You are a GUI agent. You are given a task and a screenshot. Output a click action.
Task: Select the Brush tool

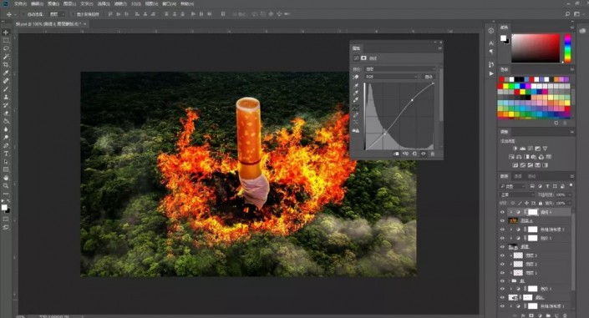point(6,89)
